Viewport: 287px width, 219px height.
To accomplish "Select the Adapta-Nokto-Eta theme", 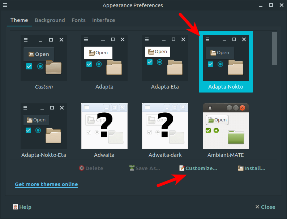I will point(44,126).
